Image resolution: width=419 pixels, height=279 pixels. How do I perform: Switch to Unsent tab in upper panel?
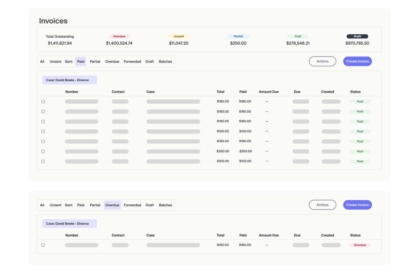(55, 62)
